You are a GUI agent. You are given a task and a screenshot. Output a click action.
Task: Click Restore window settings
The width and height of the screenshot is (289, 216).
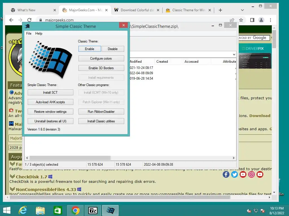point(50,111)
